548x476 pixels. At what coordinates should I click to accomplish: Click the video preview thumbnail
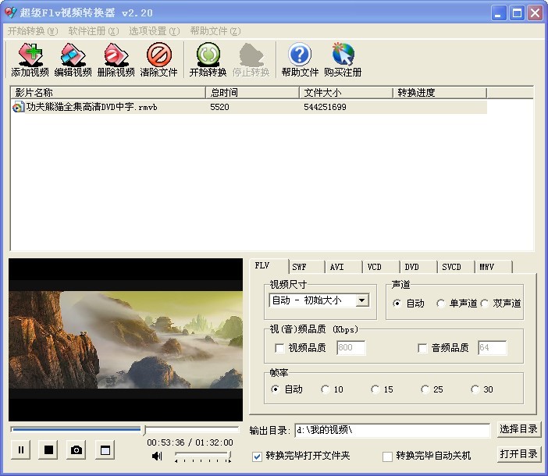pyautogui.click(x=126, y=339)
